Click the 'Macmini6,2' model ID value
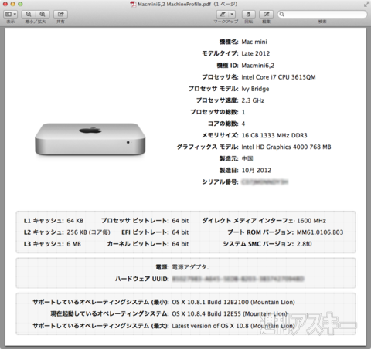Viewport: 371px width, 349px height. click(x=258, y=66)
